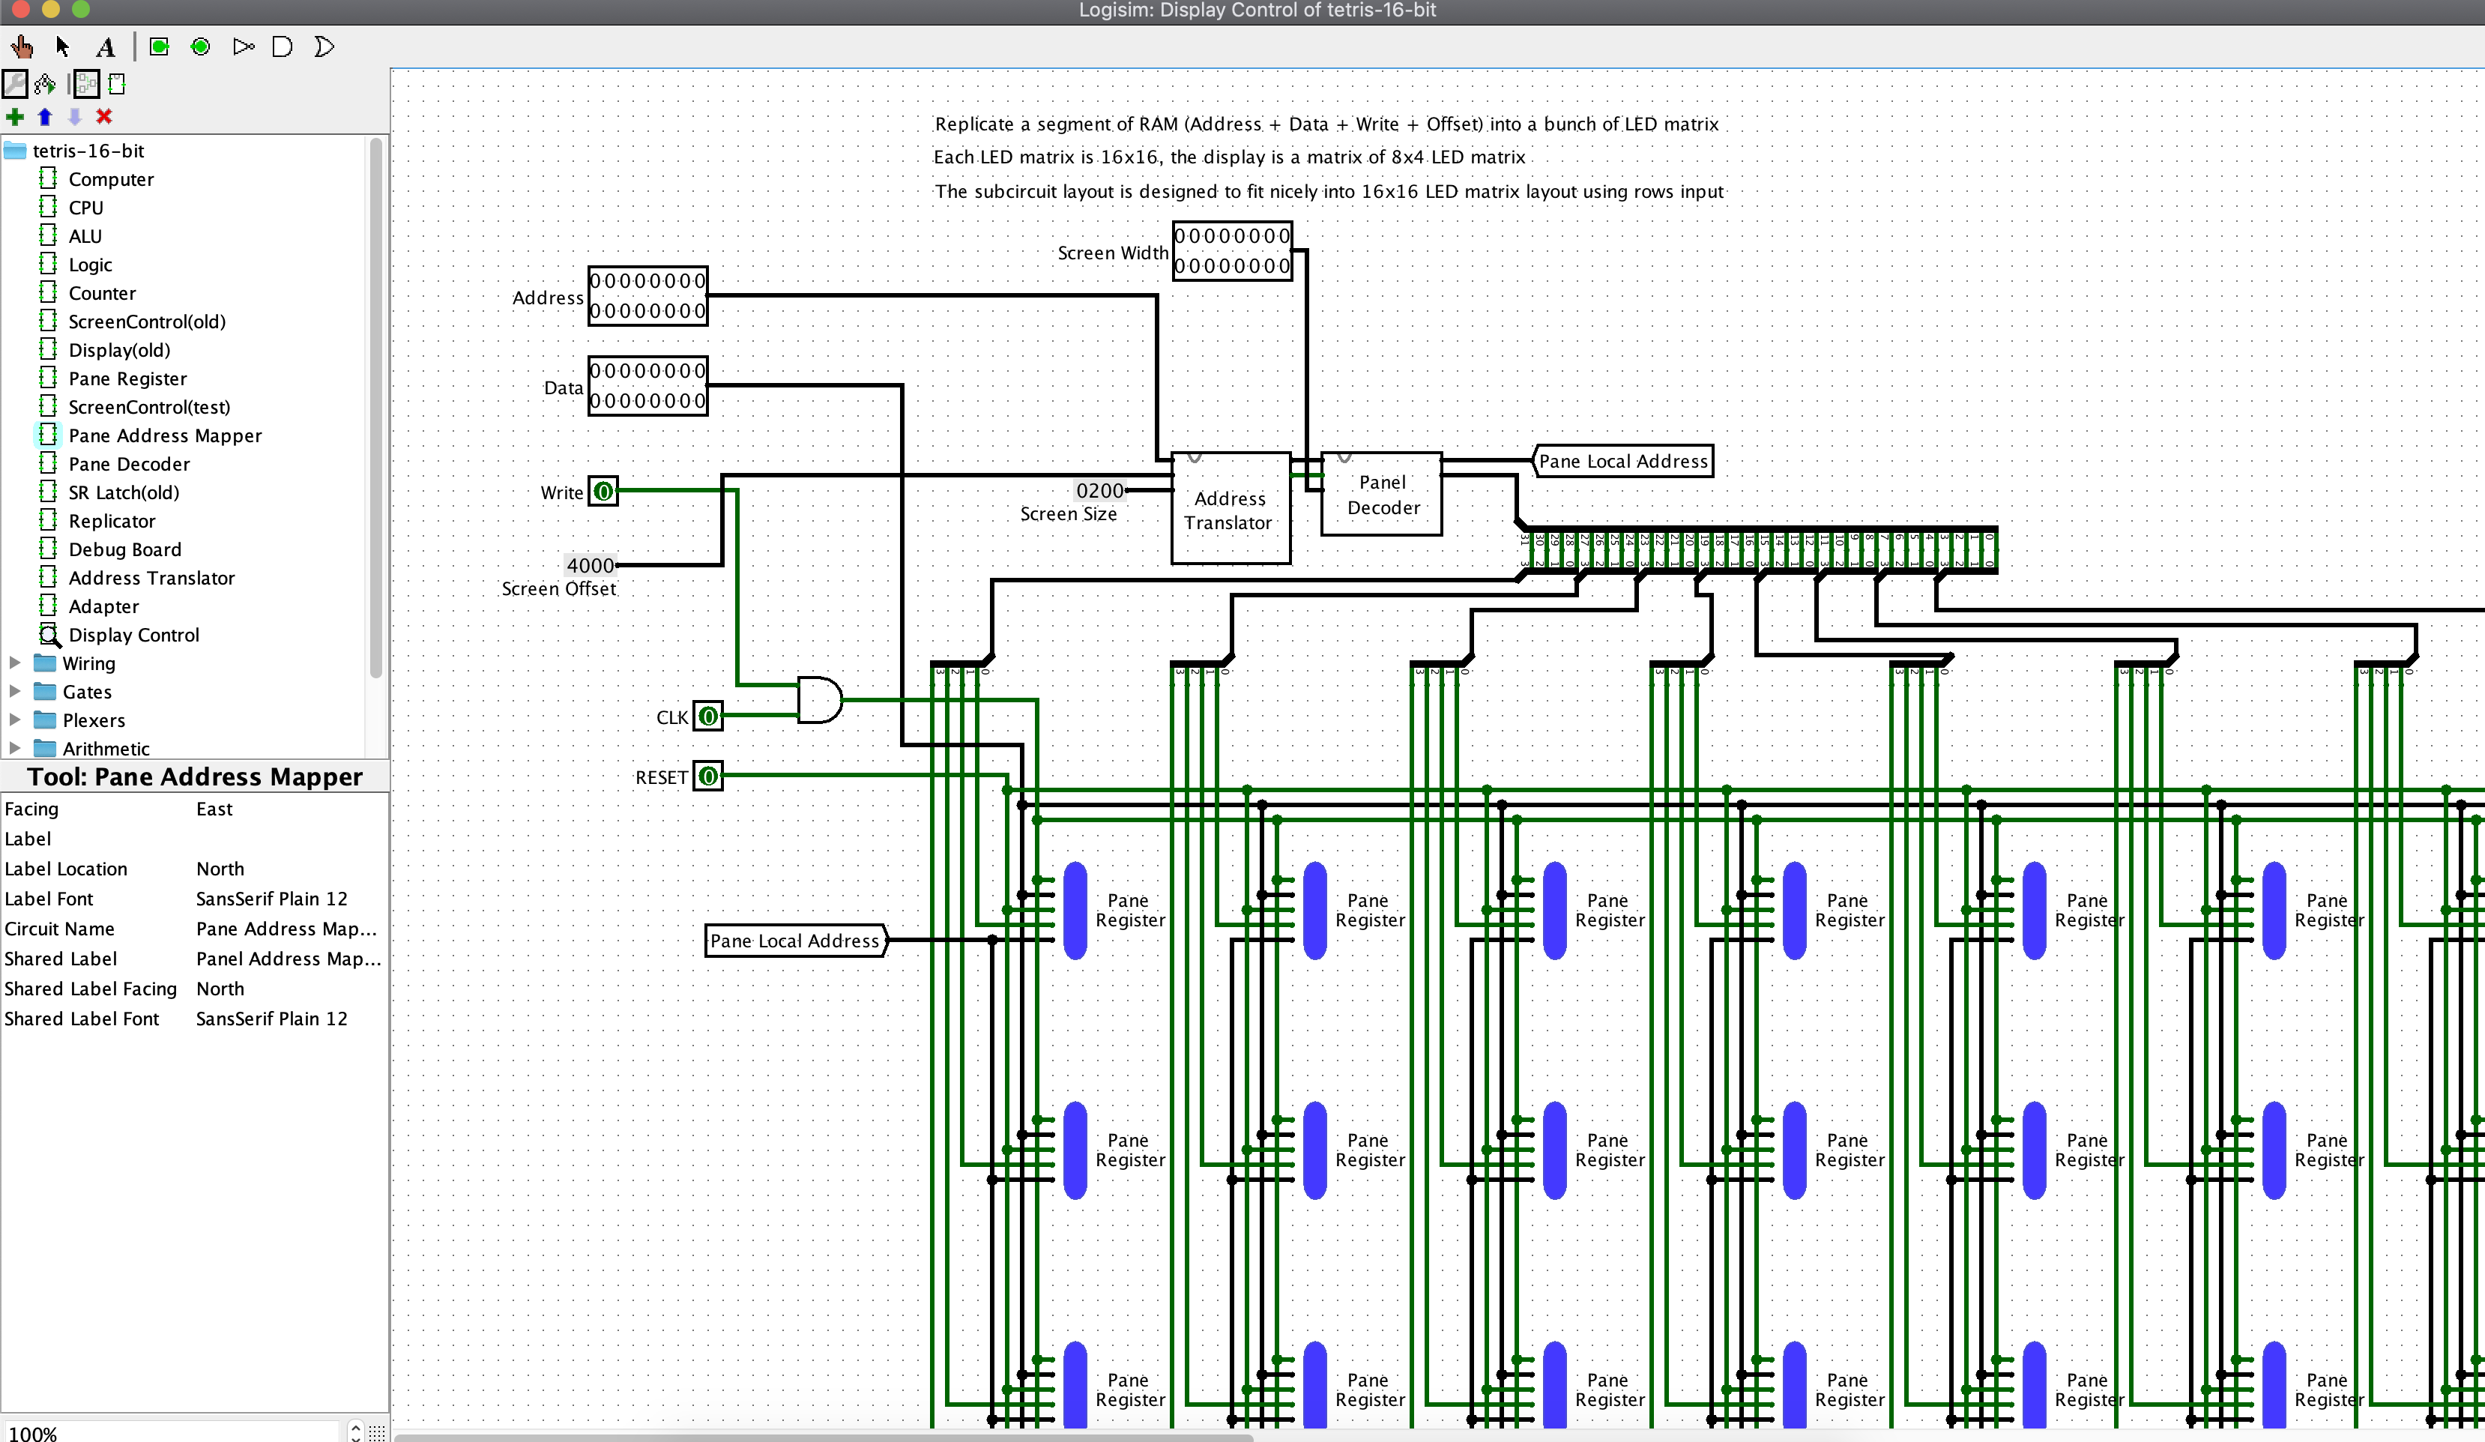
Task: Toggle the RESET input value
Action: (707, 776)
